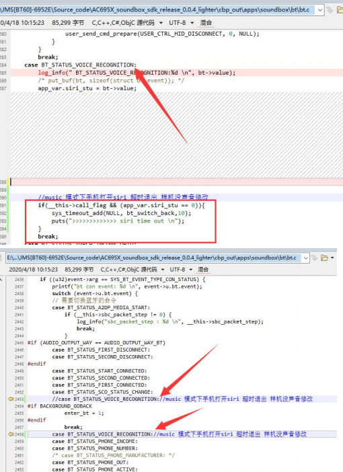Click the '// 需要切换蓝牙的命令' comment line
The width and height of the screenshot is (343, 472).
click(x=84, y=301)
